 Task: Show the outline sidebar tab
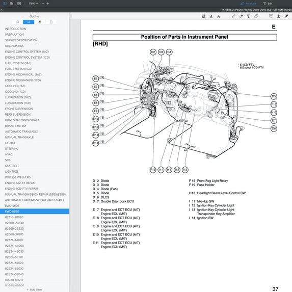(29, 22)
